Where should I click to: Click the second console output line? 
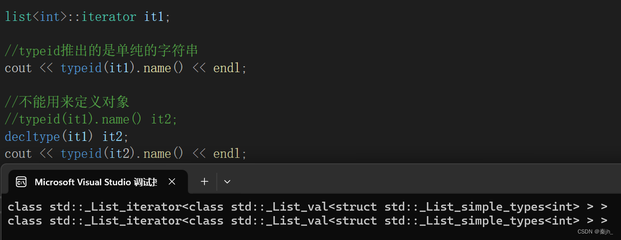308,220
